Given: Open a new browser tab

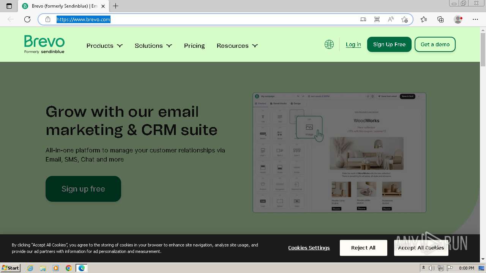Looking at the screenshot, I should pyautogui.click(x=116, y=6).
